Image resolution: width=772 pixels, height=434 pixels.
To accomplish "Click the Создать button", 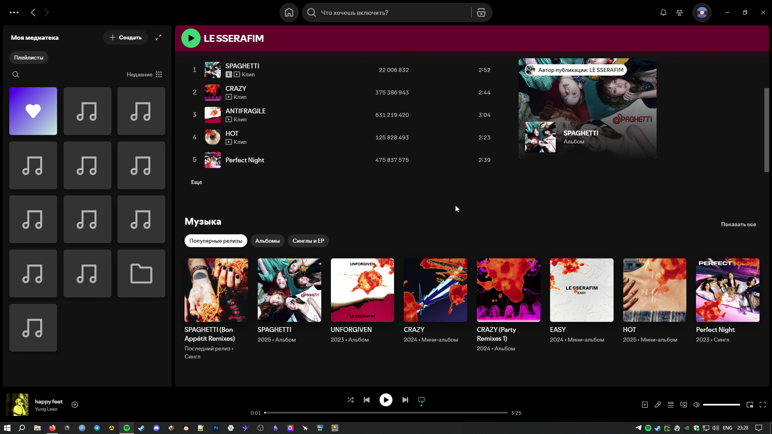I will point(125,37).
